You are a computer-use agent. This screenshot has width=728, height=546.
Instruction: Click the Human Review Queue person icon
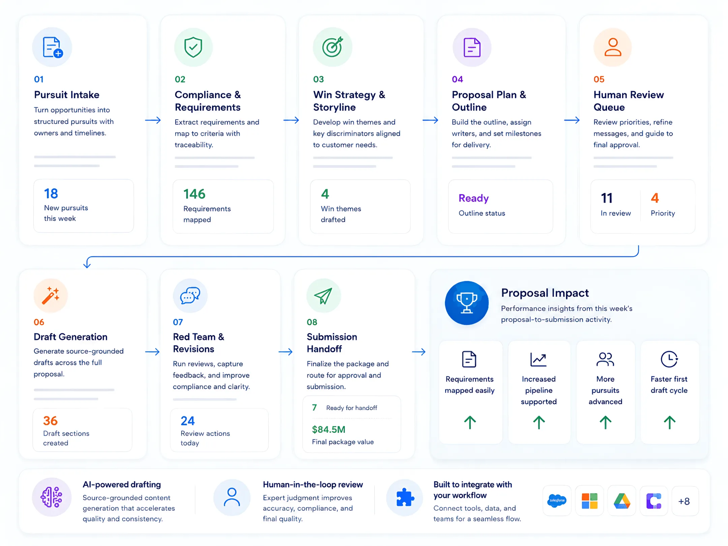coord(612,47)
